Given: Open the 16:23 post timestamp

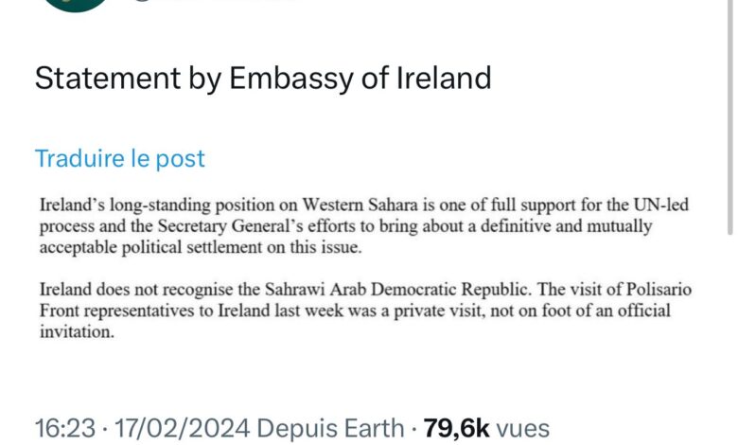Looking at the screenshot, I should click(65, 429).
